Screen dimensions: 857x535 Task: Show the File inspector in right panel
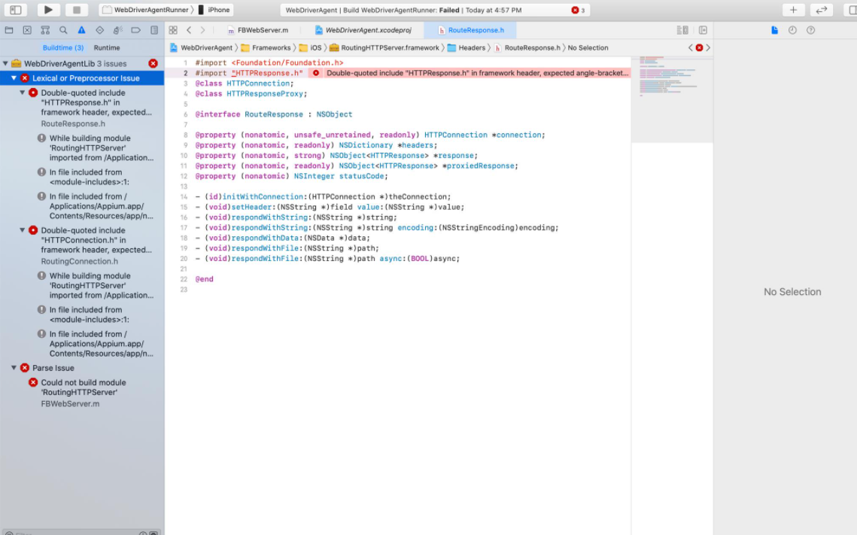coord(775,29)
